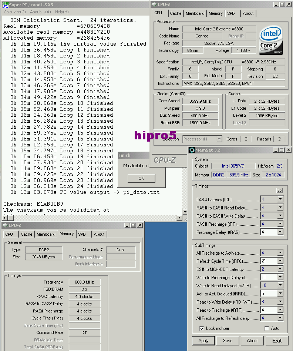Open the CS# to MCH-ODT Latency dropdown

280,269
